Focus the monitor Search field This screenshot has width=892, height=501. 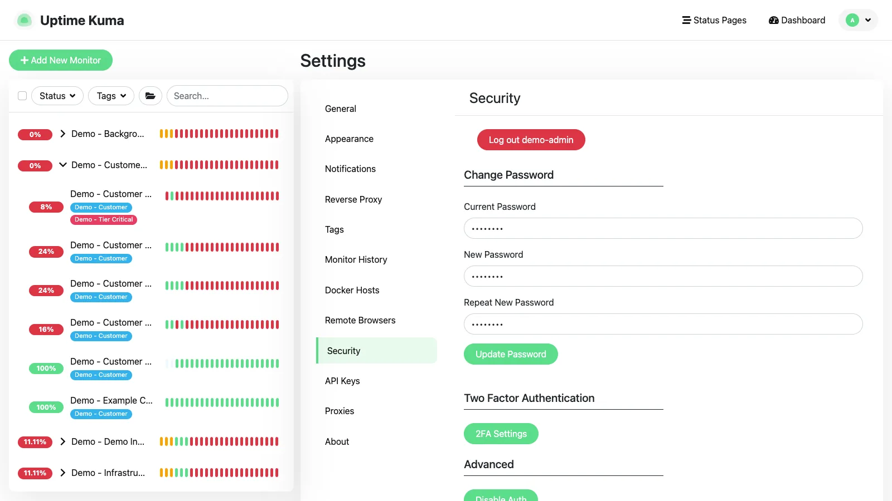click(227, 96)
